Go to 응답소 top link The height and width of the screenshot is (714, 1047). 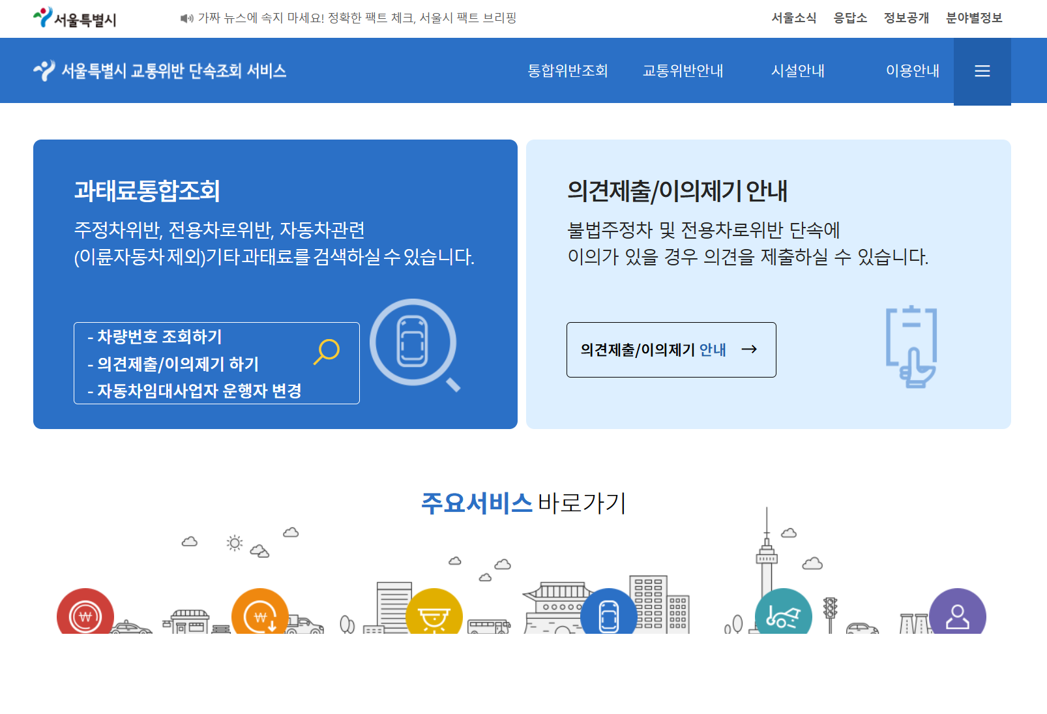pos(850,18)
